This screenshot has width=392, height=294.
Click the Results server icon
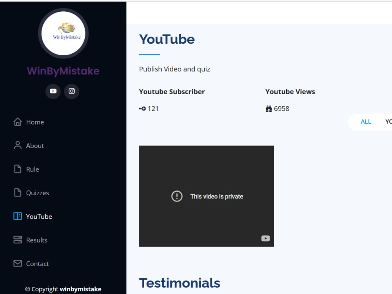click(x=18, y=240)
